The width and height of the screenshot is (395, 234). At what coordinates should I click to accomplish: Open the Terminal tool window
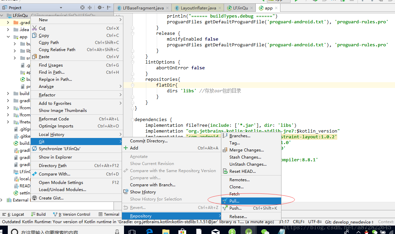(109, 214)
